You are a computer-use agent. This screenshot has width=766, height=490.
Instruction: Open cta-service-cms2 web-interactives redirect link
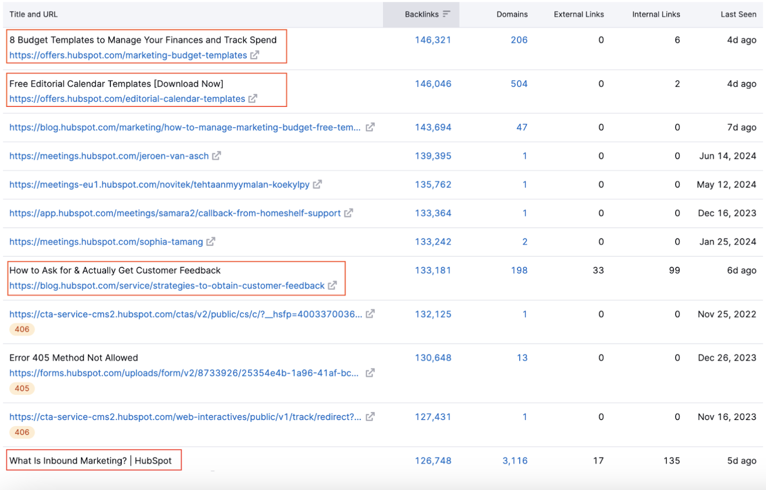(x=186, y=417)
